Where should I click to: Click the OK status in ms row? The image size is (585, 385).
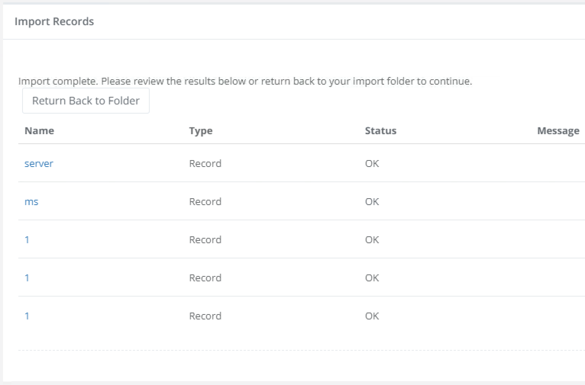(372, 202)
